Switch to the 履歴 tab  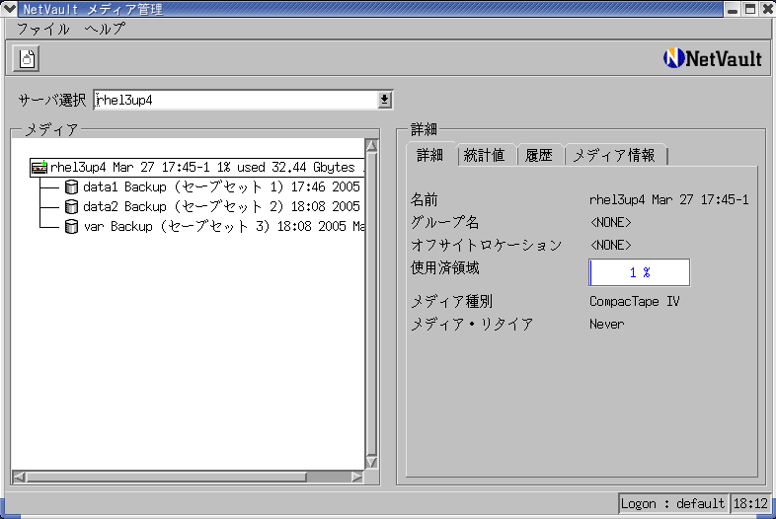539,155
